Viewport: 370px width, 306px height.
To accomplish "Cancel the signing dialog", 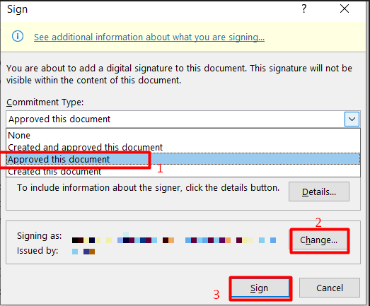I will pos(330,288).
